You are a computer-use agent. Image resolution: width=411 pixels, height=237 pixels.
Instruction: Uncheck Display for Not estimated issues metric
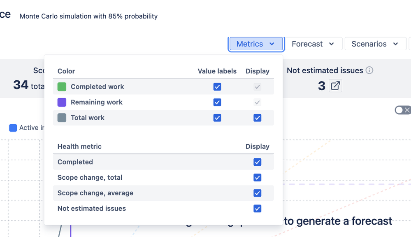[x=258, y=209]
